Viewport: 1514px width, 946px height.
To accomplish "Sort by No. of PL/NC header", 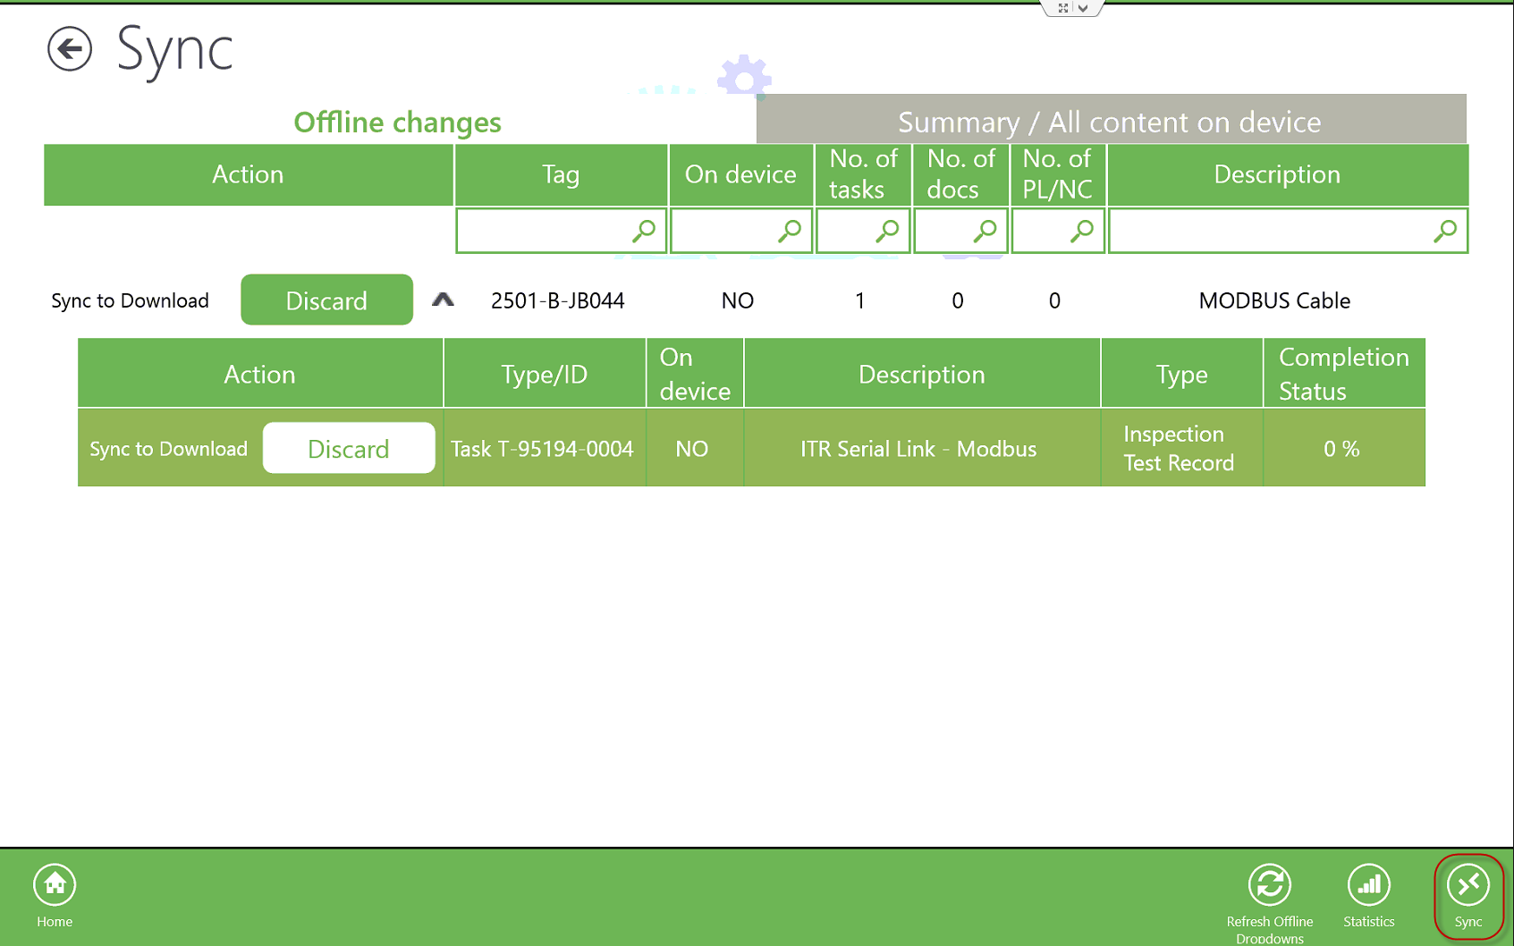I will tap(1058, 174).
